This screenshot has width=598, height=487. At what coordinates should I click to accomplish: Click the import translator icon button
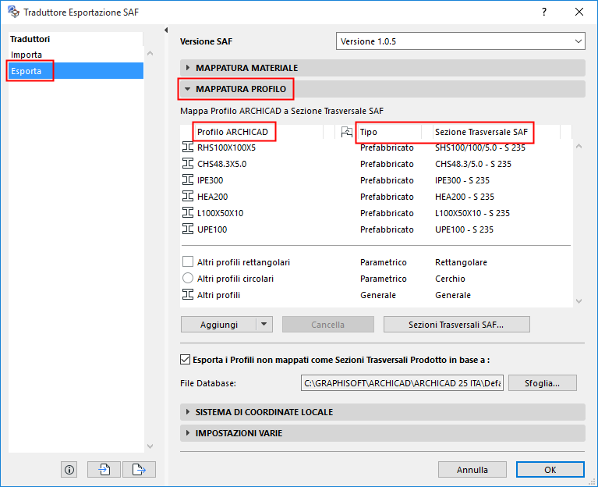click(x=104, y=470)
